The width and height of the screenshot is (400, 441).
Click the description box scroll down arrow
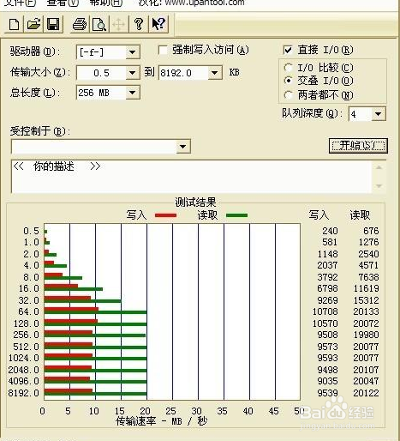tap(379, 186)
